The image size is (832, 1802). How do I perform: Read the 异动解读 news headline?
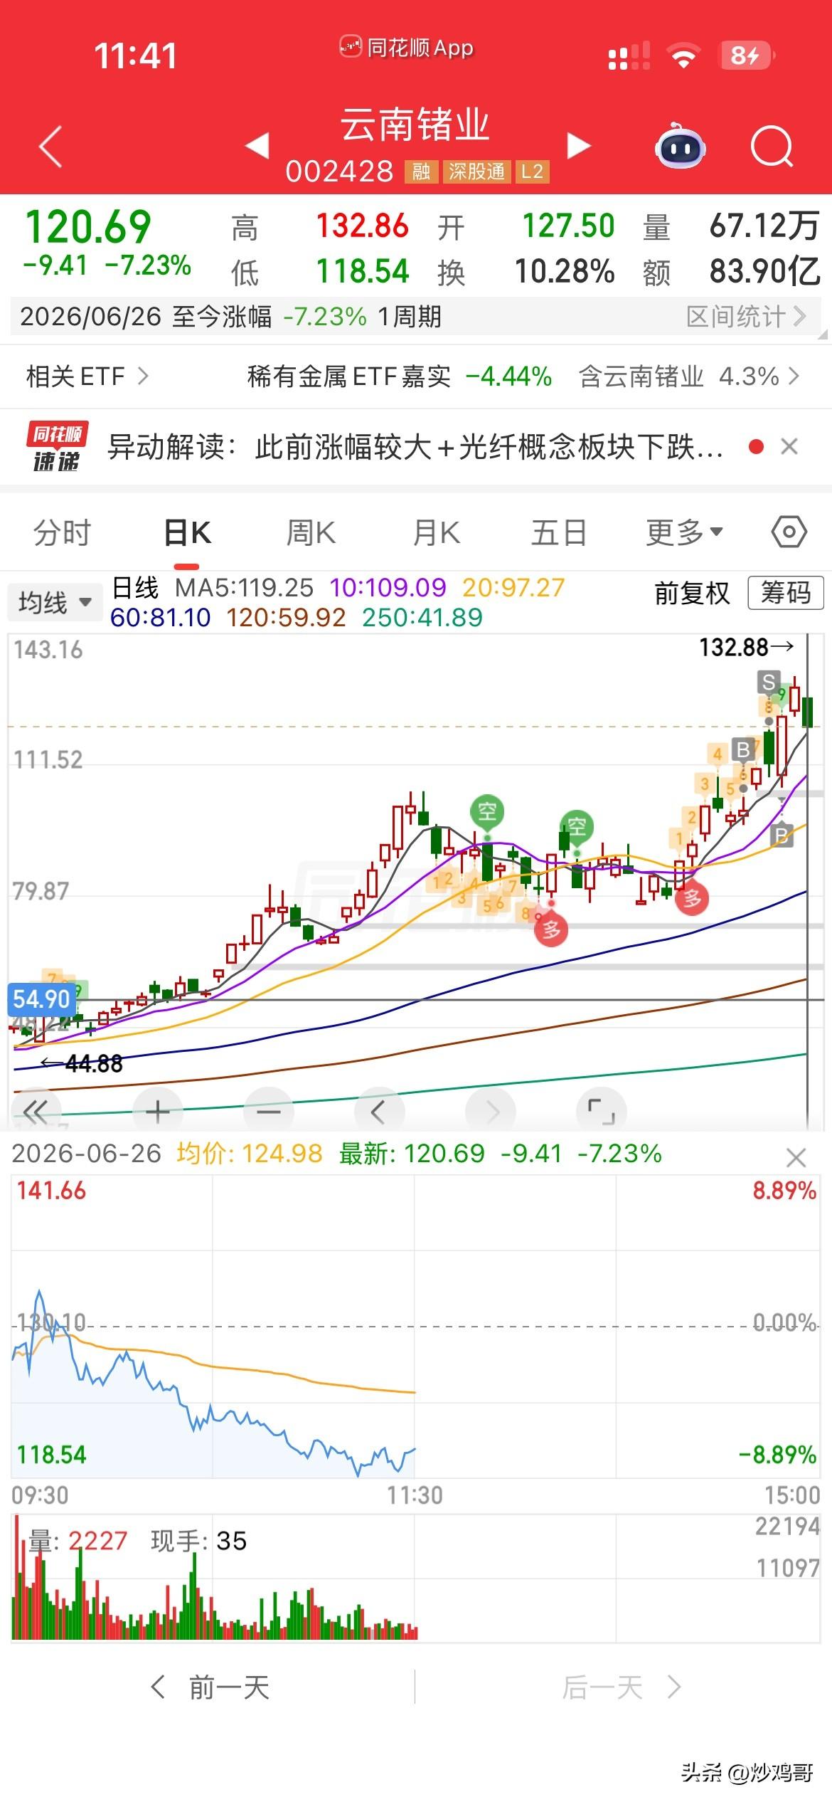point(415,447)
